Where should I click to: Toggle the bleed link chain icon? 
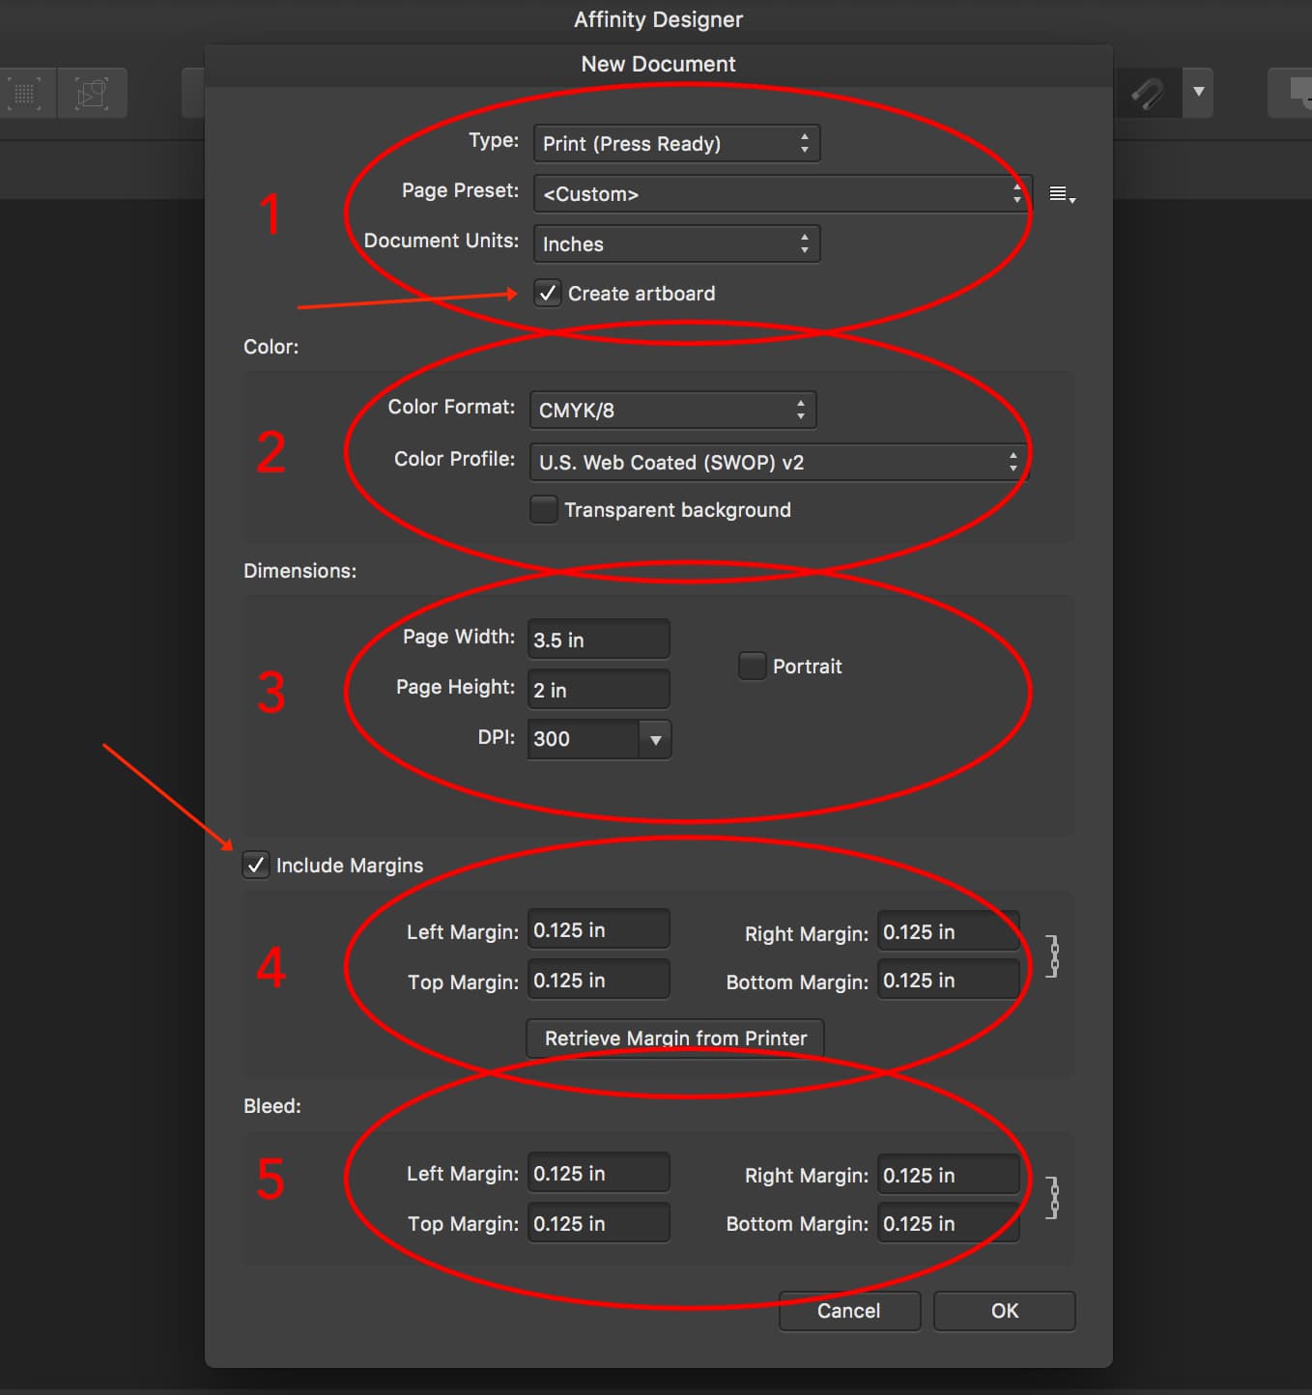point(1053,1197)
